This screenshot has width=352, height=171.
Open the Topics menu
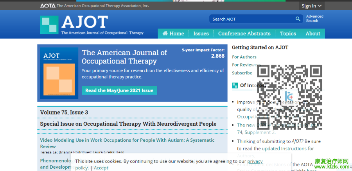click(x=288, y=33)
